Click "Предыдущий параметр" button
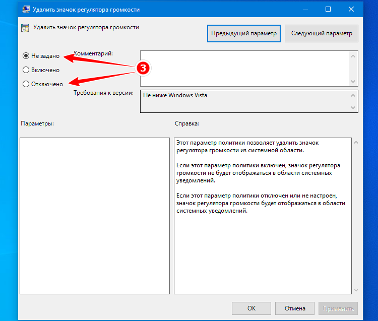The width and height of the screenshot is (378, 321). (244, 33)
